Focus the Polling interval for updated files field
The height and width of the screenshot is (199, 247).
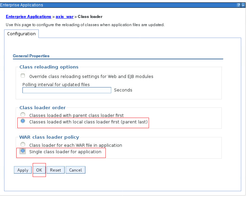pos(67,90)
